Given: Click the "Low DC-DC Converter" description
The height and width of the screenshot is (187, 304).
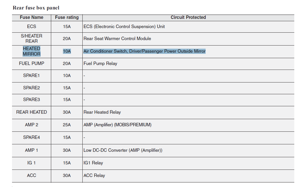Looking at the screenshot, I should 123,150.
